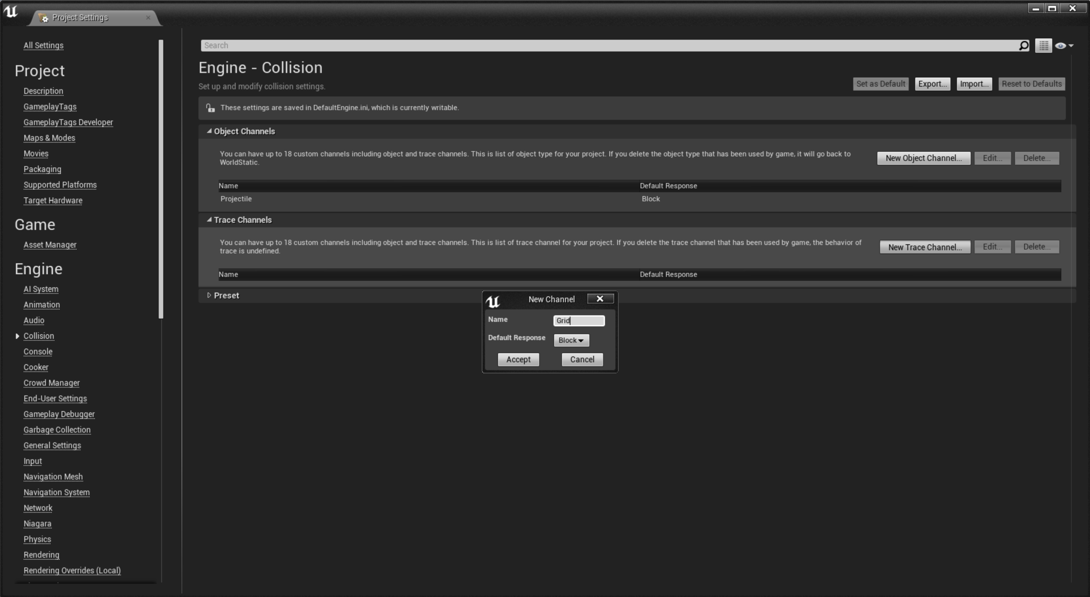1090x597 pixels.
Task: Open the Default Response Block dropdown
Action: point(571,340)
